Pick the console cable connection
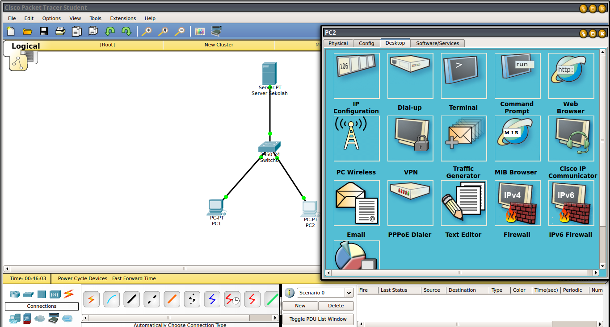This screenshot has width=610, height=327. tap(112, 299)
